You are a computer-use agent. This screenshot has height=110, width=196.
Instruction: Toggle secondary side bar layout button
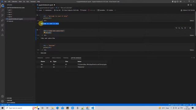pyautogui.click(x=177, y=2)
